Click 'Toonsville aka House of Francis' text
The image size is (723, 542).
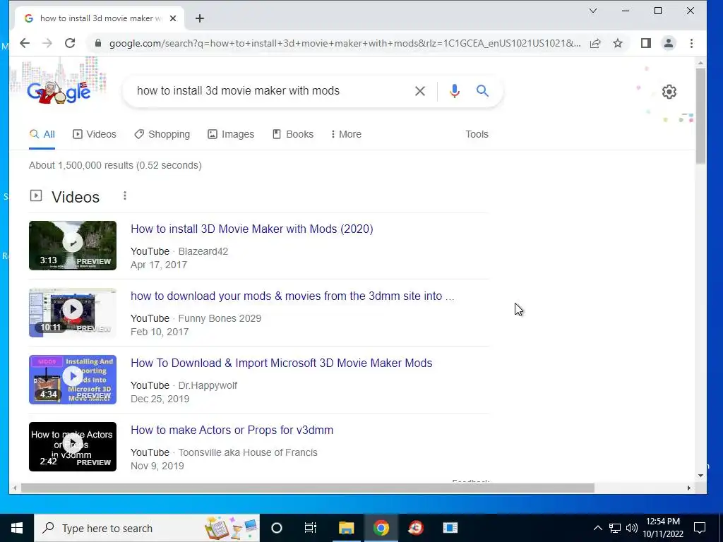(248, 452)
